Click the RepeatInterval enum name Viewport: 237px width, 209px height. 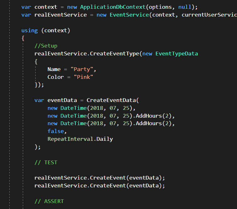click(x=70, y=139)
